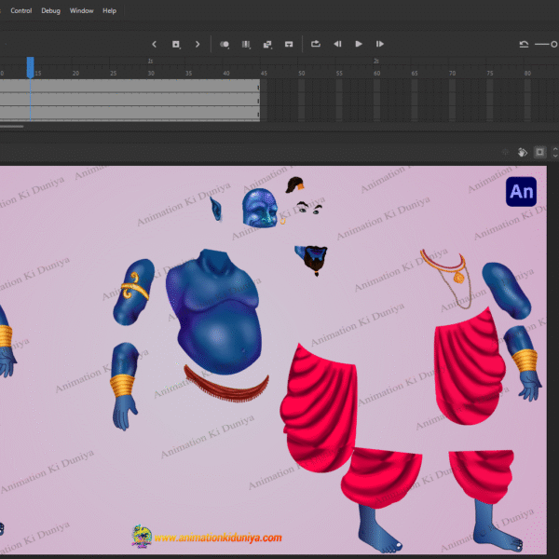
Task: Click frame 55 on the timeline ruler
Action: coord(339,73)
